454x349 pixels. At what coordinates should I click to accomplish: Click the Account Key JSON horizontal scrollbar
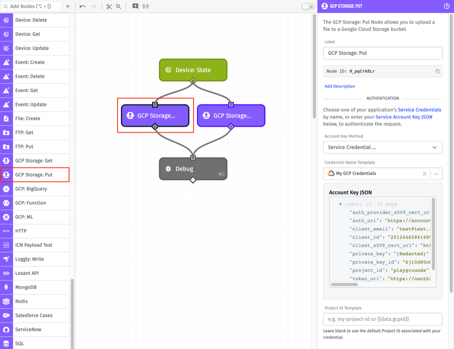click(344, 284)
